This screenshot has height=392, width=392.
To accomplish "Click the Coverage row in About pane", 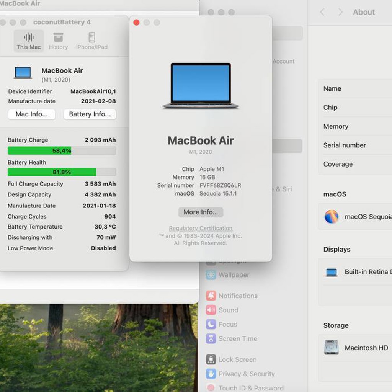I will (355, 164).
